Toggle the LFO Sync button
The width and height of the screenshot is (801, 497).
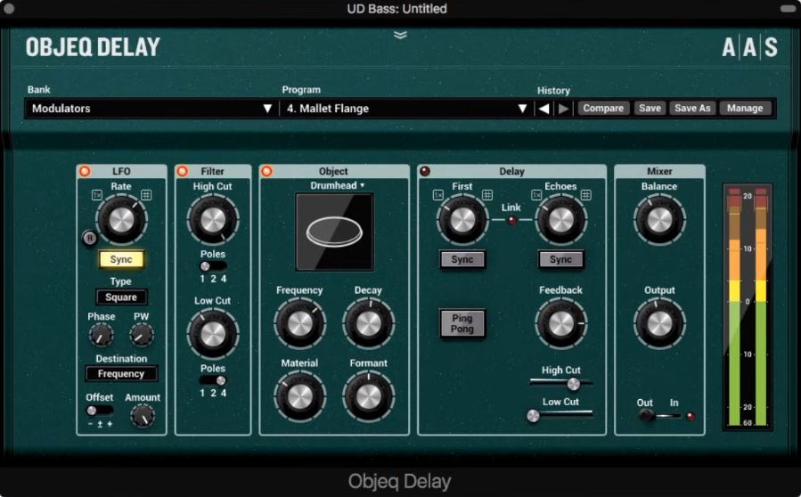(121, 259)
